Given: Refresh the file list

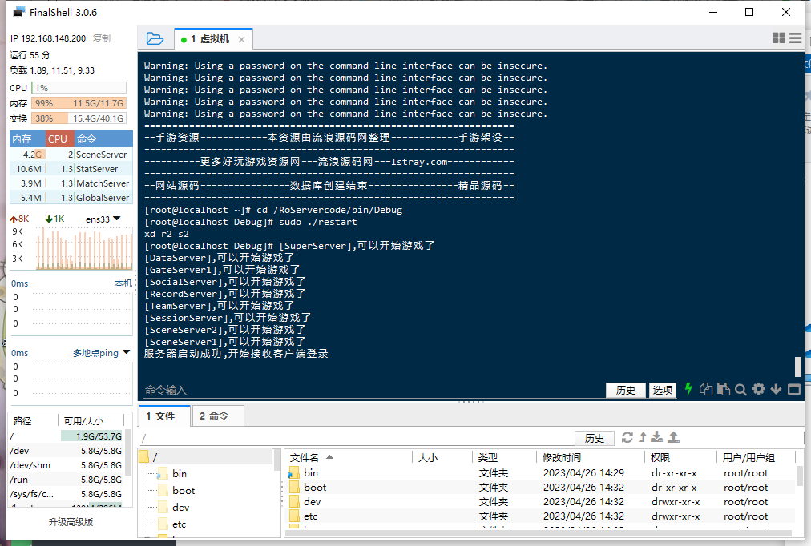Looking at the screenshot, I should (x=627, y=438).
